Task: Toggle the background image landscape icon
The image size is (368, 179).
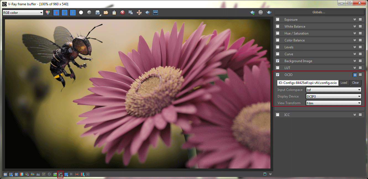Action: click(55, 174)
